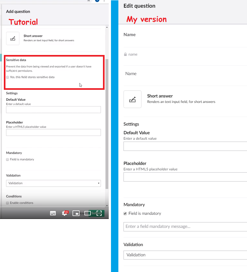Click Short answer pencil icon in Edit question panel
Viewport: 247px width, 272px height.
click(x=132, y=99)
